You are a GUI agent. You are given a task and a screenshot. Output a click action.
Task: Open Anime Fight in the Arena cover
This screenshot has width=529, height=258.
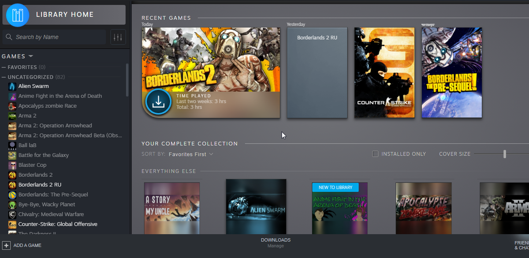tap(340, 208)
